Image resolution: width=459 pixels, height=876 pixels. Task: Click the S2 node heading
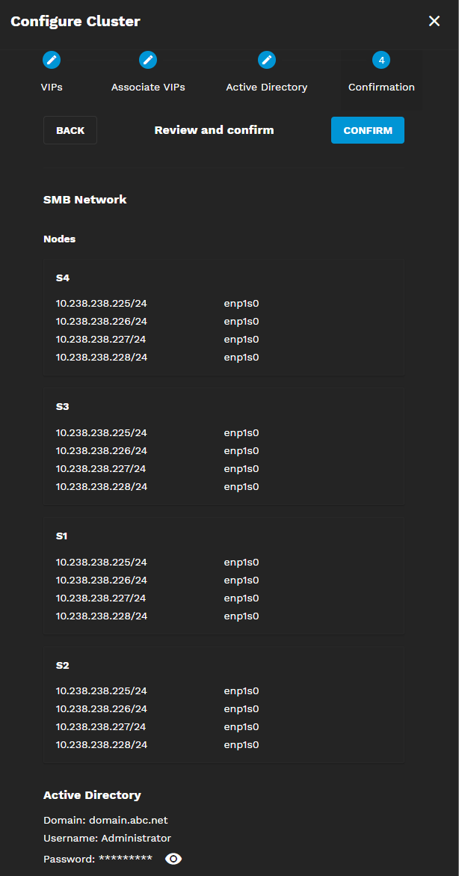coord(63,665)
